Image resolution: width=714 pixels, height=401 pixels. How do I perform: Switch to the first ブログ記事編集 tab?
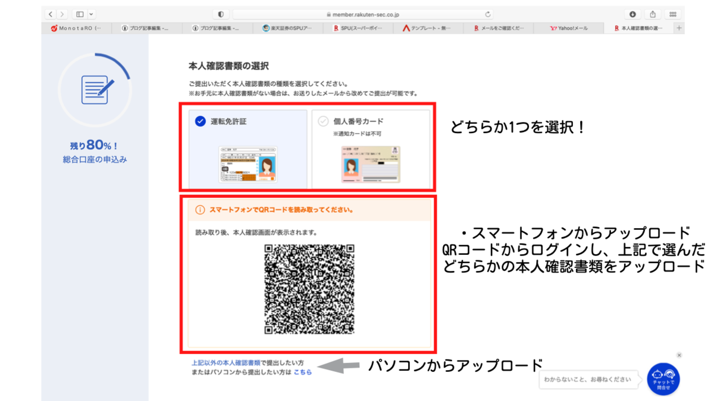(147, 28)
